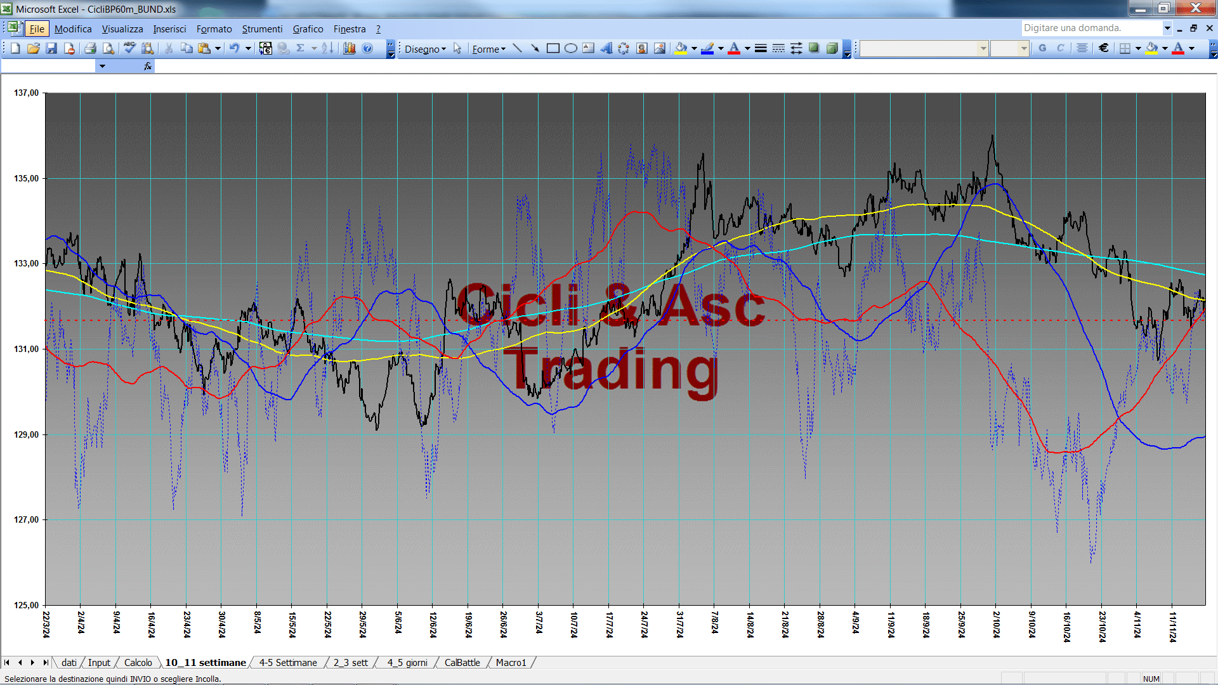Open the Inserisci menu
Viewport: 1218px width, 685px height.
click(169, 29)
